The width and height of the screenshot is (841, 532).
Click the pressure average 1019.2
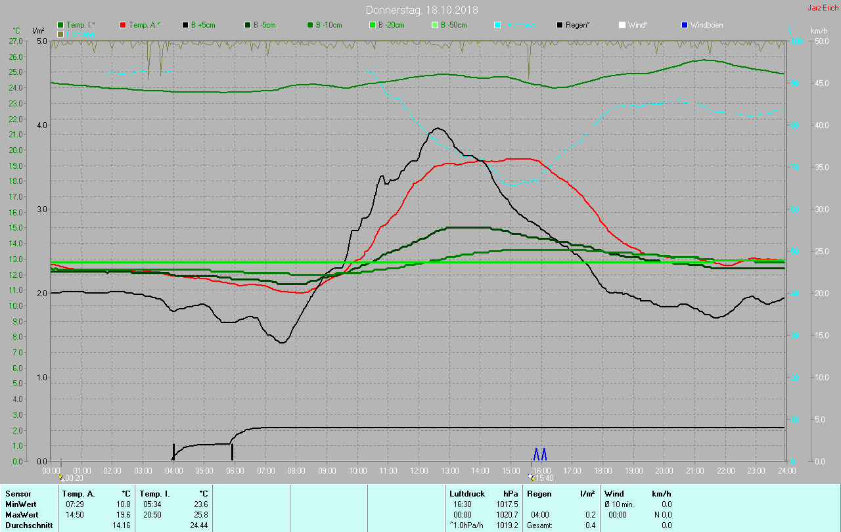[x=508, y=525]
